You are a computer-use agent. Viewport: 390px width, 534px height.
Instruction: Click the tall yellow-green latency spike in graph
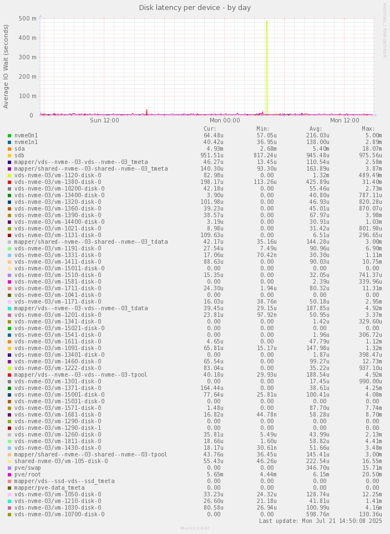tap(267, 68)
